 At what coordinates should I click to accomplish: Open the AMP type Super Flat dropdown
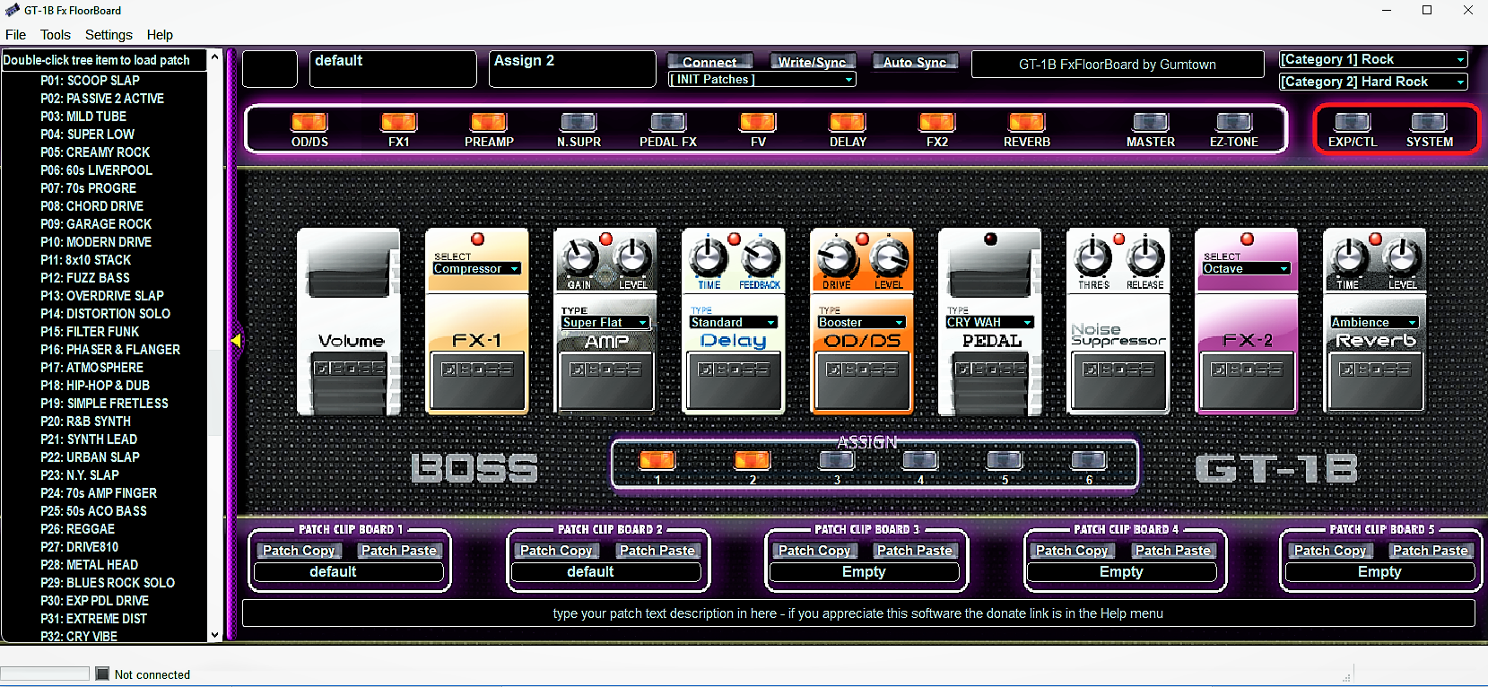605,323
